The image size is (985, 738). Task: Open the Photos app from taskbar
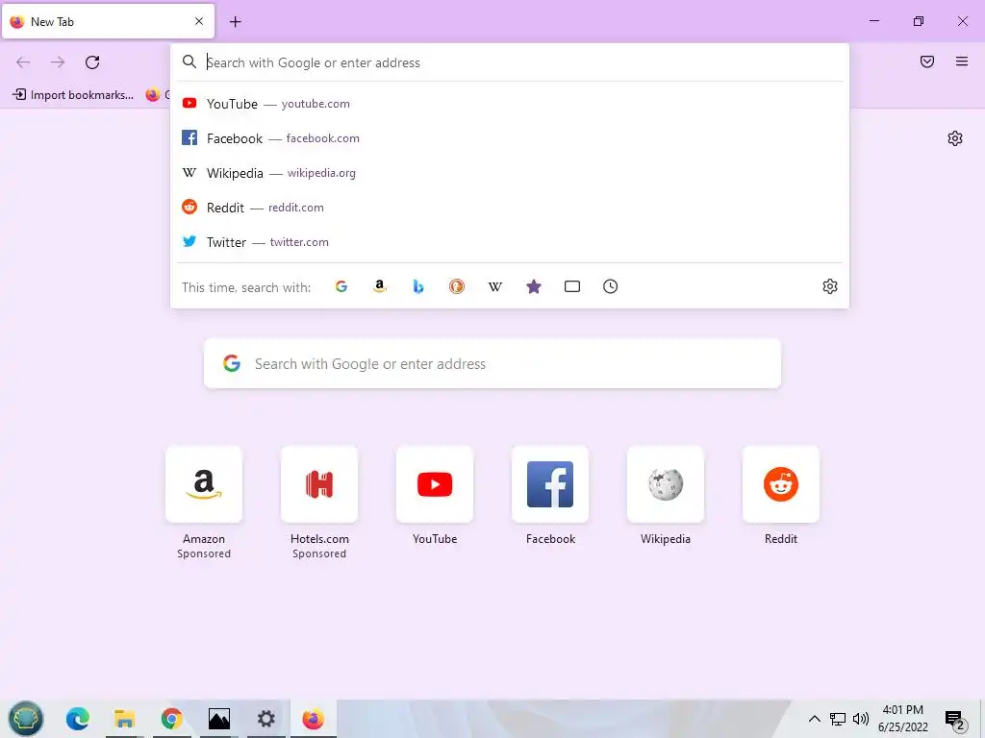tap(218, 719)
